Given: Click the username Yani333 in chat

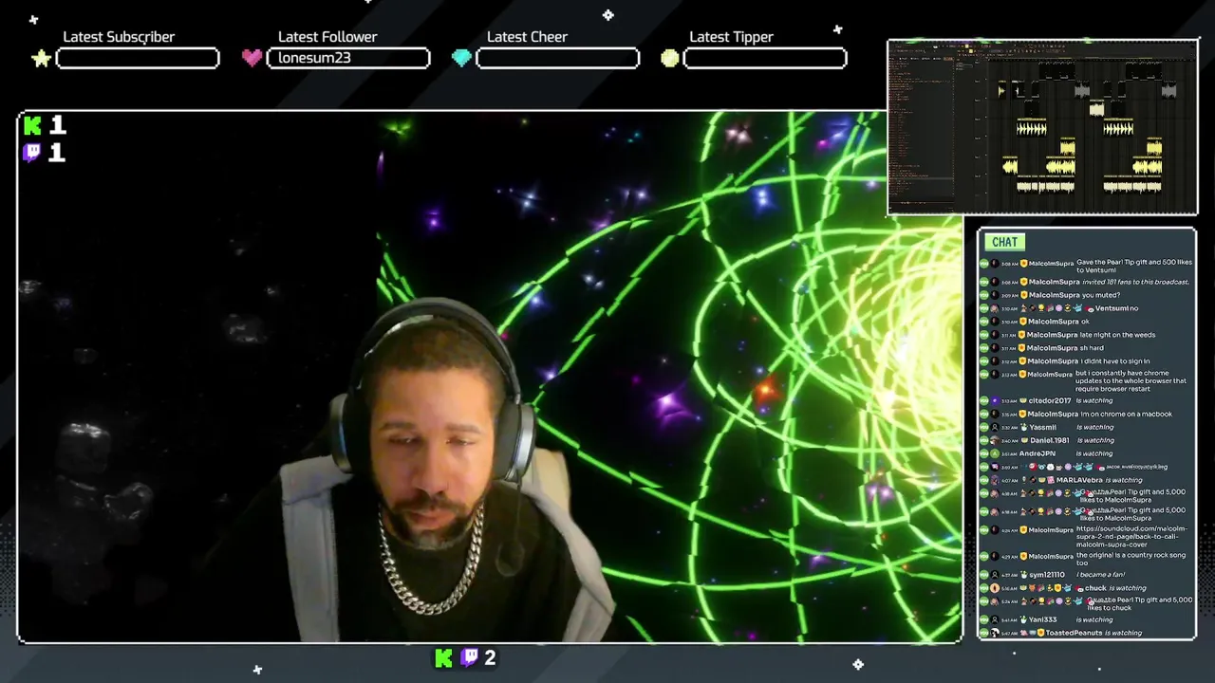Looking at the screenshot, I should [x=1043, y=619].
